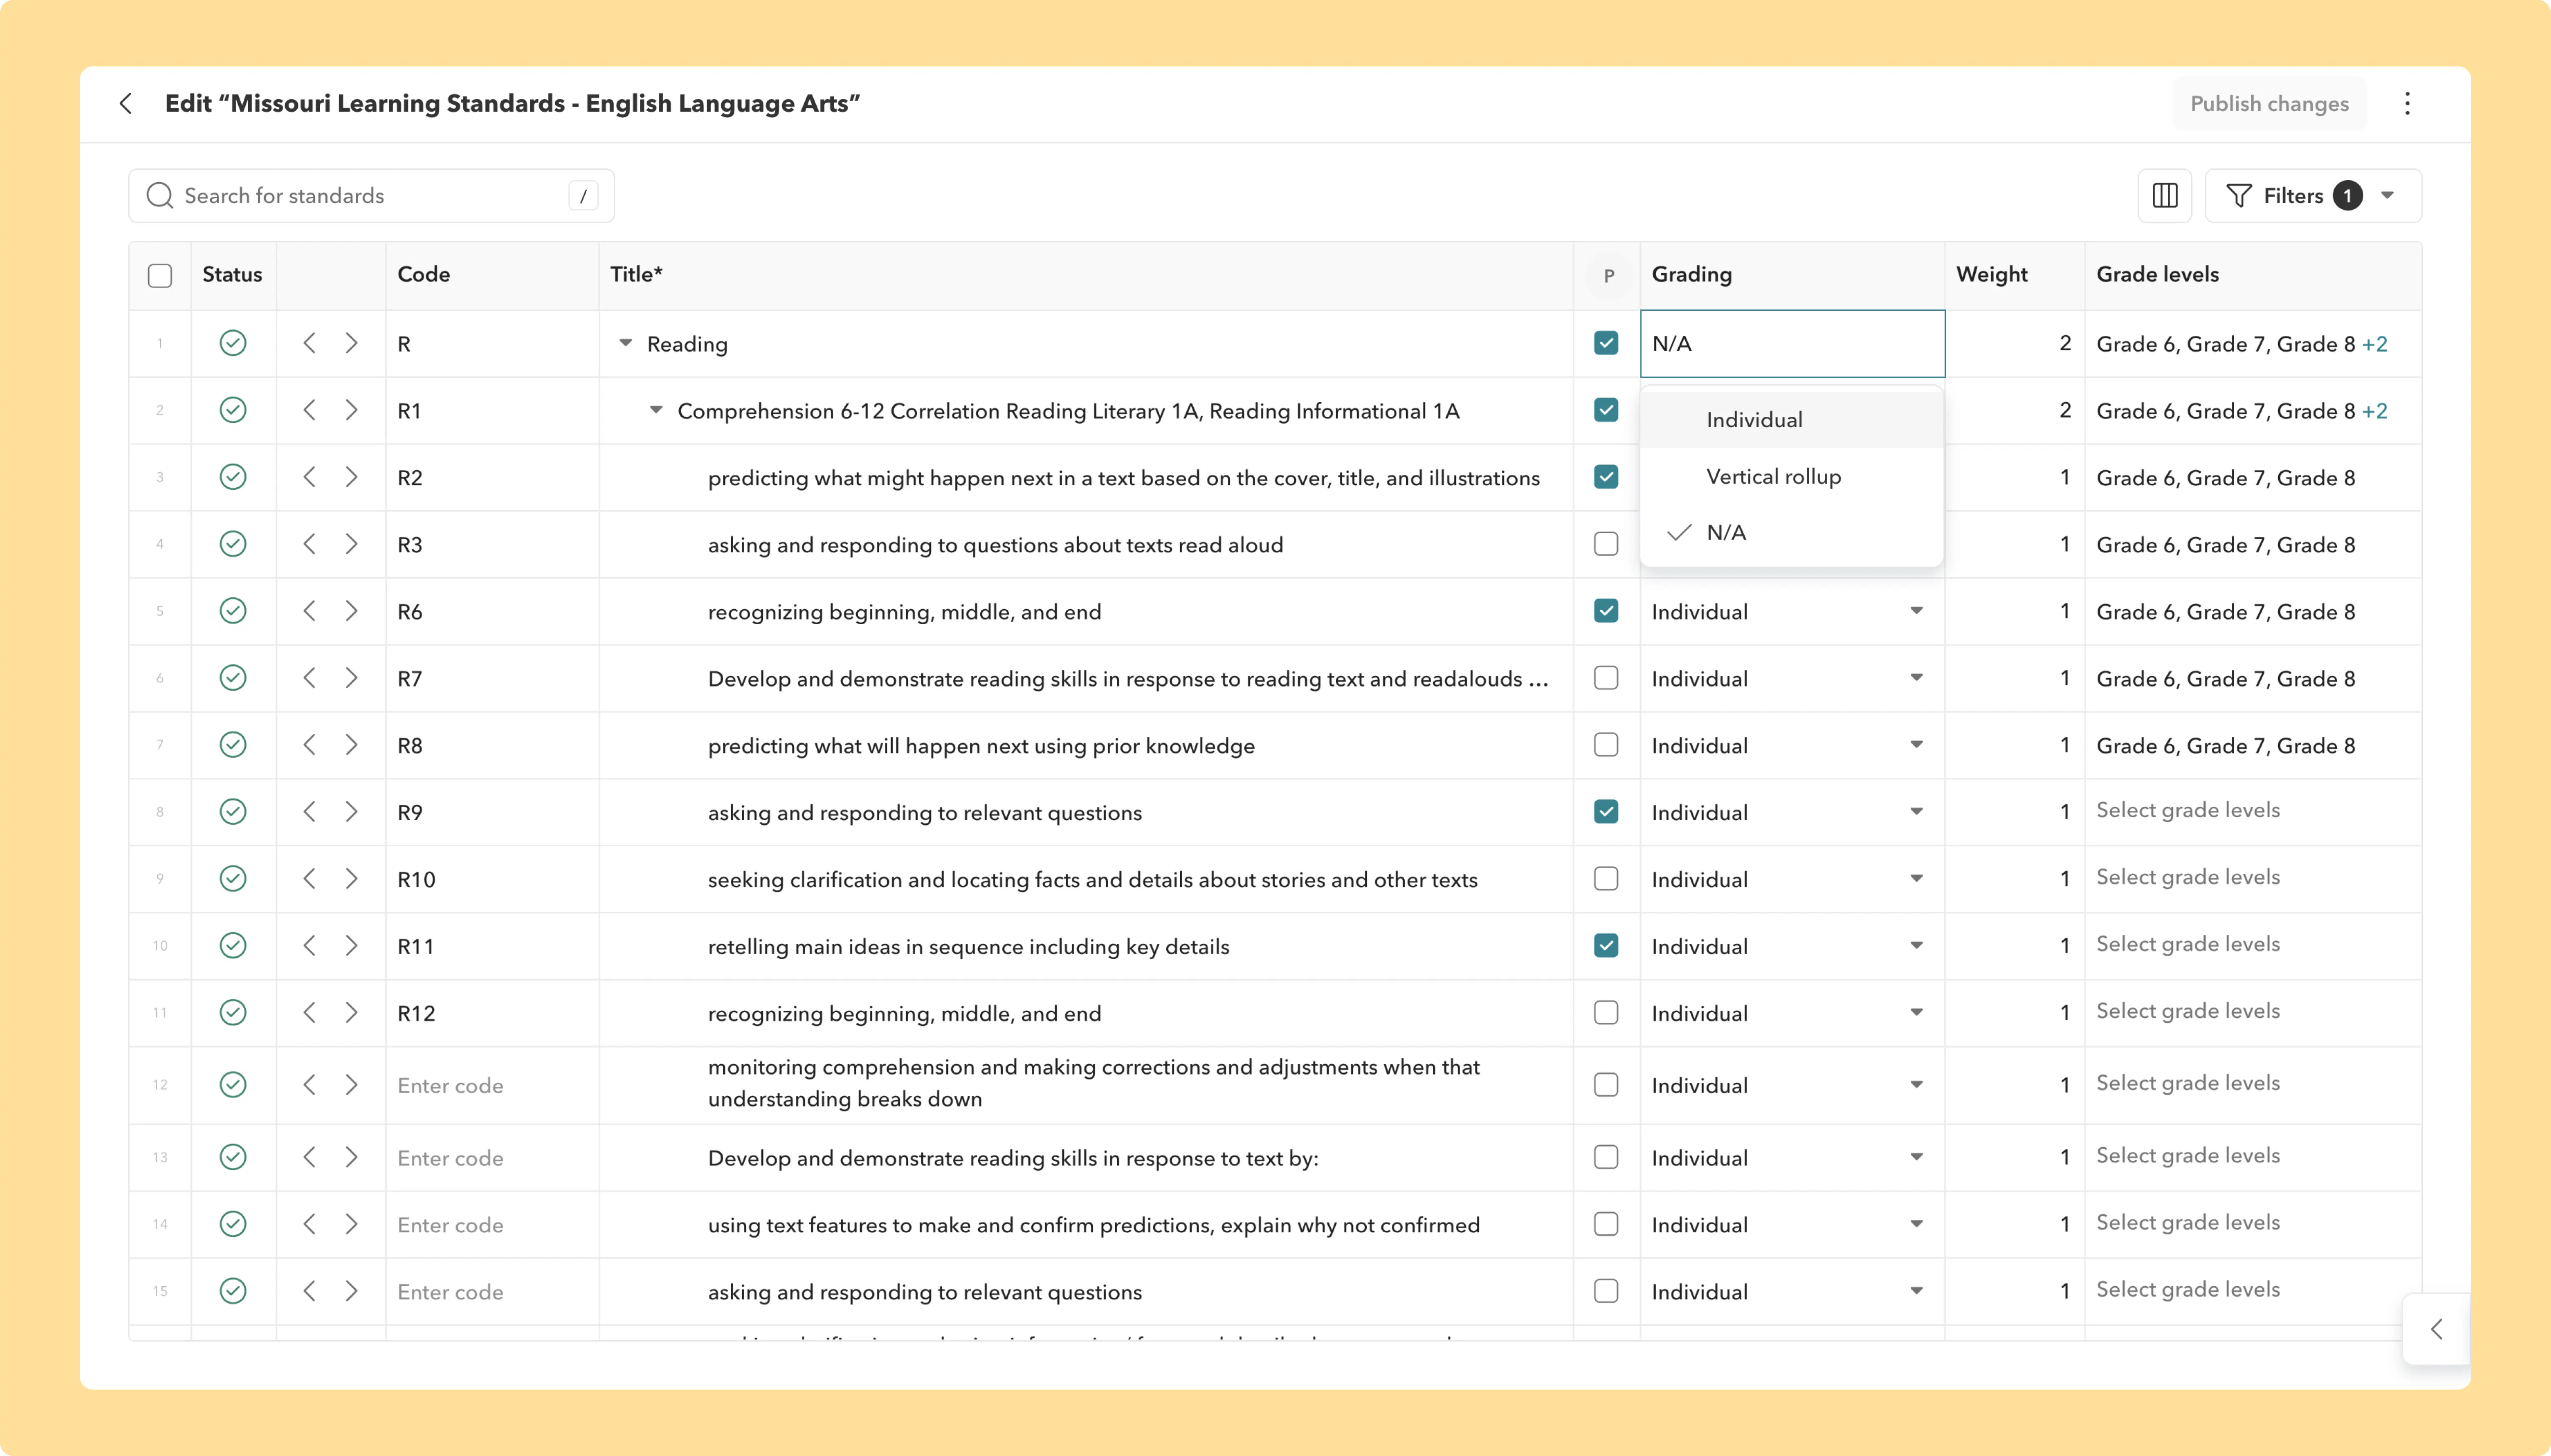Open the column settings icon button
2551x1456 pixels.
coord(2165,196)
